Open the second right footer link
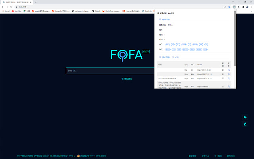The height and width of the screenshot is (159, 254). pos(205,156)
